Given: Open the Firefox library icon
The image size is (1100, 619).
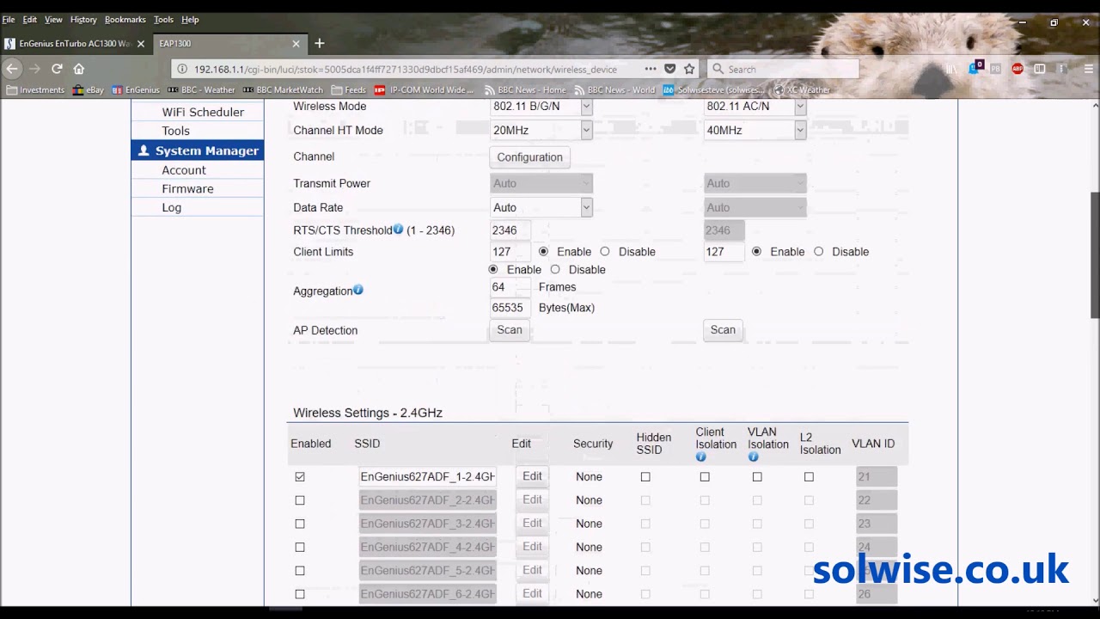Looking at the screenshot, I should pos(950,69).
